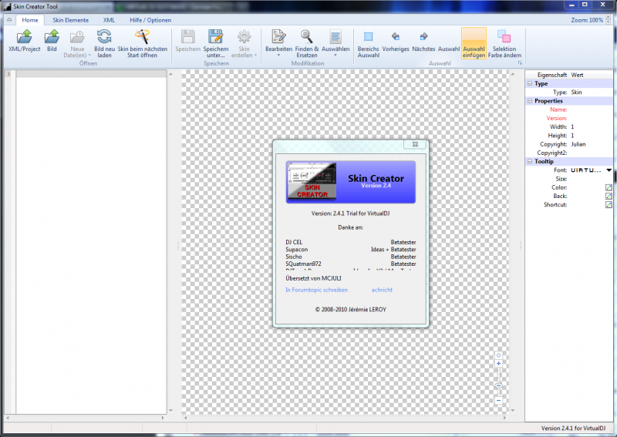Image resolution: width=617 pixels, height=437 pixels.
Task: Click Skin Creator logo in about dialog
Action: 312,182
